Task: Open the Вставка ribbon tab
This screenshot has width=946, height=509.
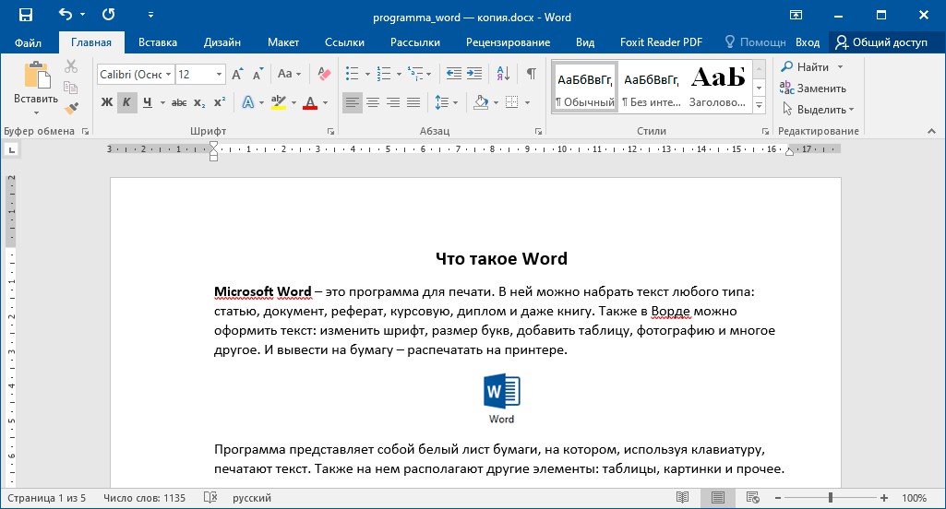Action: [158, 42]
